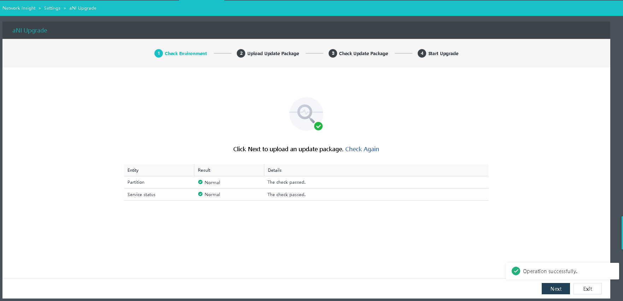Click the Next button
The height and width of the screenshot is (301, 623).
[x=556, y=289]
